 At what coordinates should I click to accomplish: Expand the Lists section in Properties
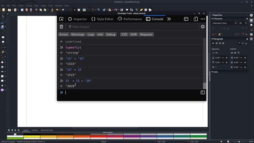pos(212,72)
